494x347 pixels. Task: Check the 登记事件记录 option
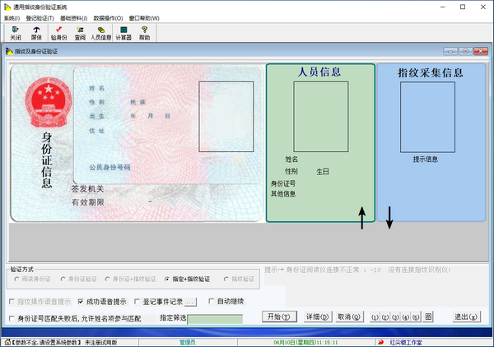click(137, 301)
